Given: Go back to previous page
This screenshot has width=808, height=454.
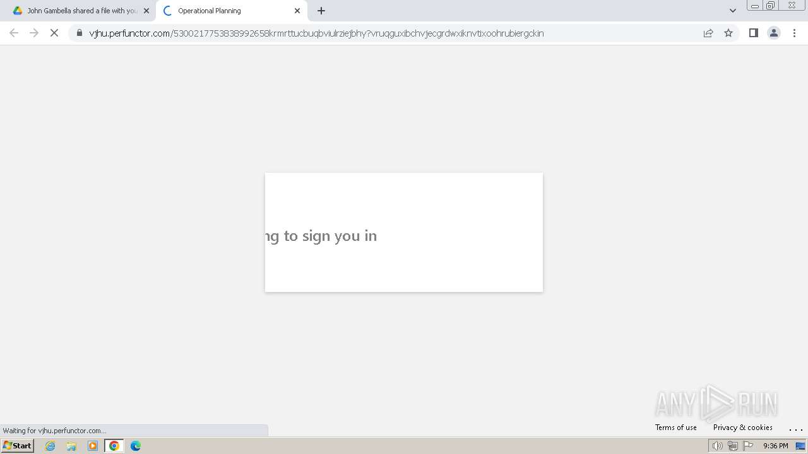Looking at the screenshot, I should click(14, 33).
